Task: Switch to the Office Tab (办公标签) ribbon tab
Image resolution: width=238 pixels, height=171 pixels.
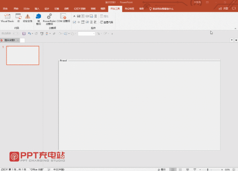Action: 129,9
